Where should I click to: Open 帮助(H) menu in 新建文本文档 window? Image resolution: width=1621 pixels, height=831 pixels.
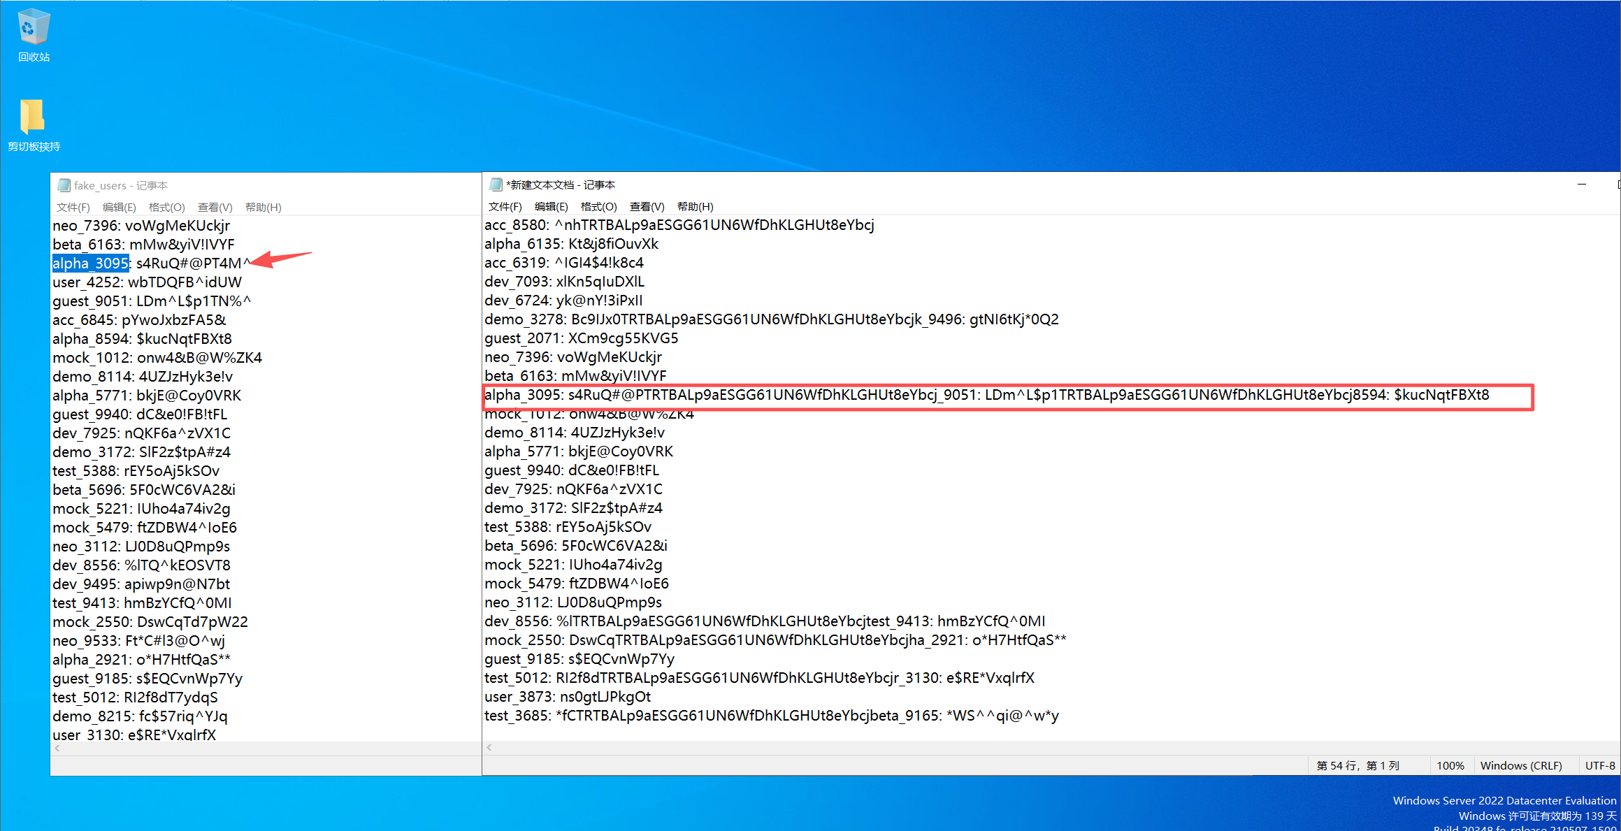[x=695, y=206]
